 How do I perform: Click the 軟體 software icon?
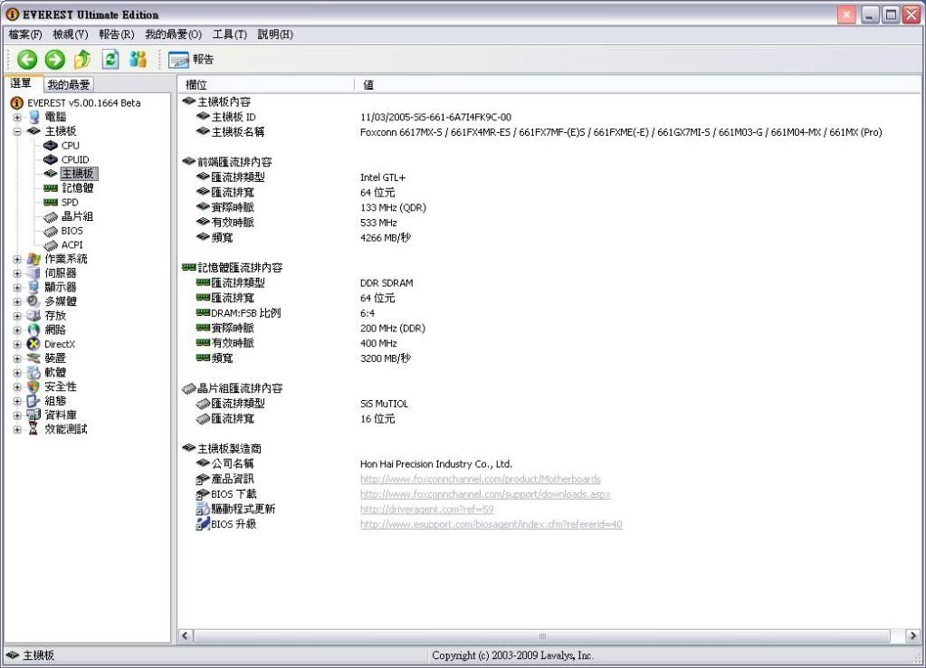tap(33, 372)
